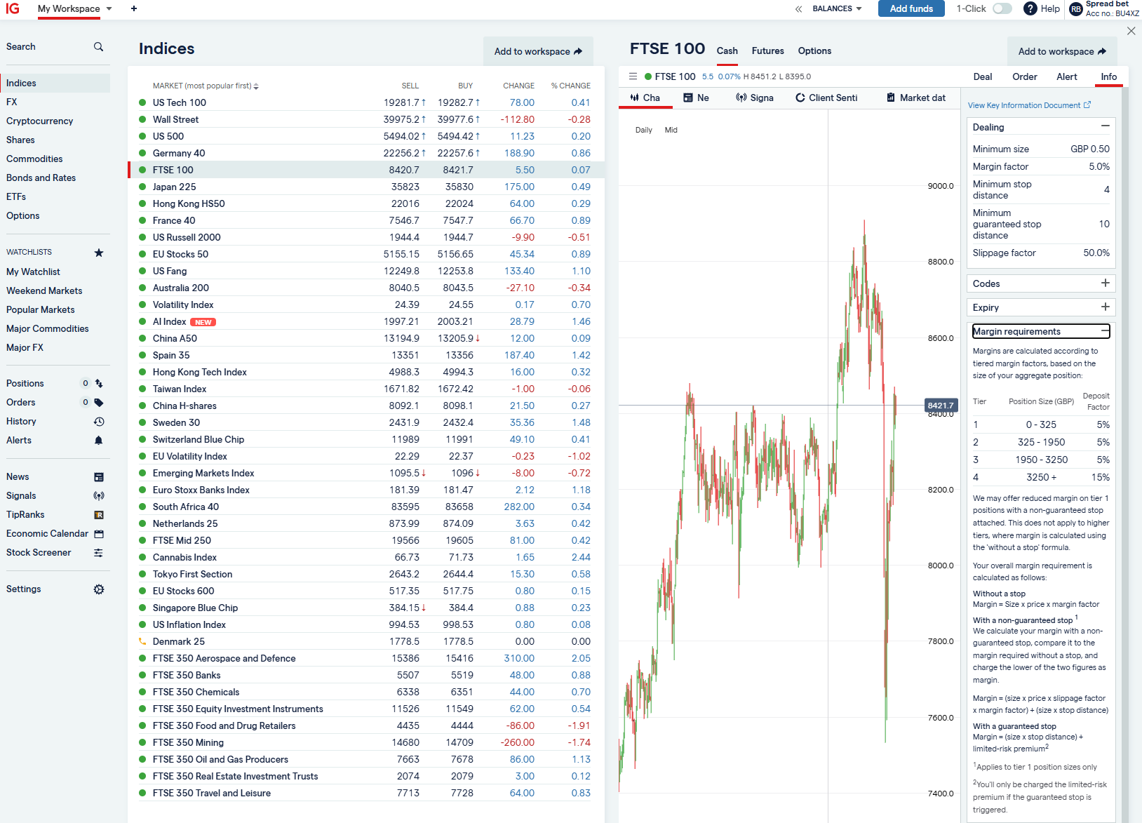Select the Volatility Index row
Viewport: 1142px width, 823px height.
pyautogui.click(x=366, y=305)
